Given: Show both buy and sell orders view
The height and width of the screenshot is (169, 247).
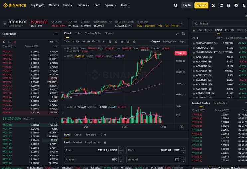Looking at the screenshot, I should (x=4, y=42).
